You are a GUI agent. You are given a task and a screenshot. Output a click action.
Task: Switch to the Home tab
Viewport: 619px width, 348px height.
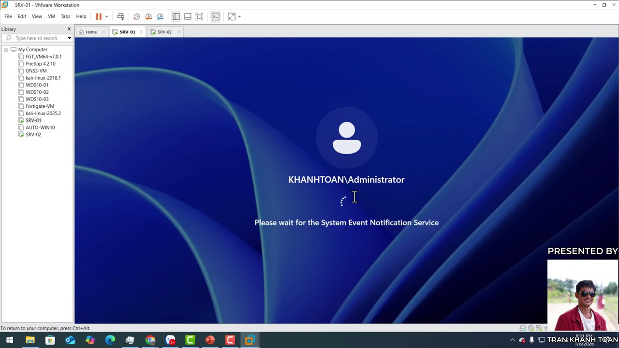[91, 32]
